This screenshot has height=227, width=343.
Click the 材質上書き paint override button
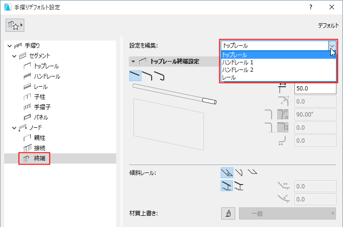click(228, 213)
